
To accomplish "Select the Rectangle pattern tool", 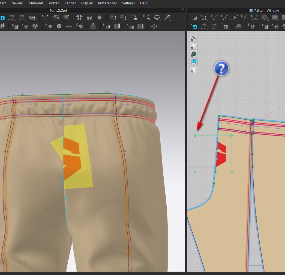I will (275, 18).
